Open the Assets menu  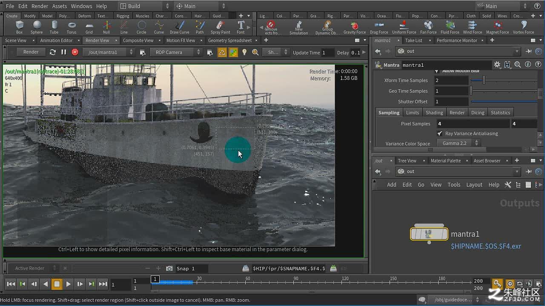pos(59,6)
